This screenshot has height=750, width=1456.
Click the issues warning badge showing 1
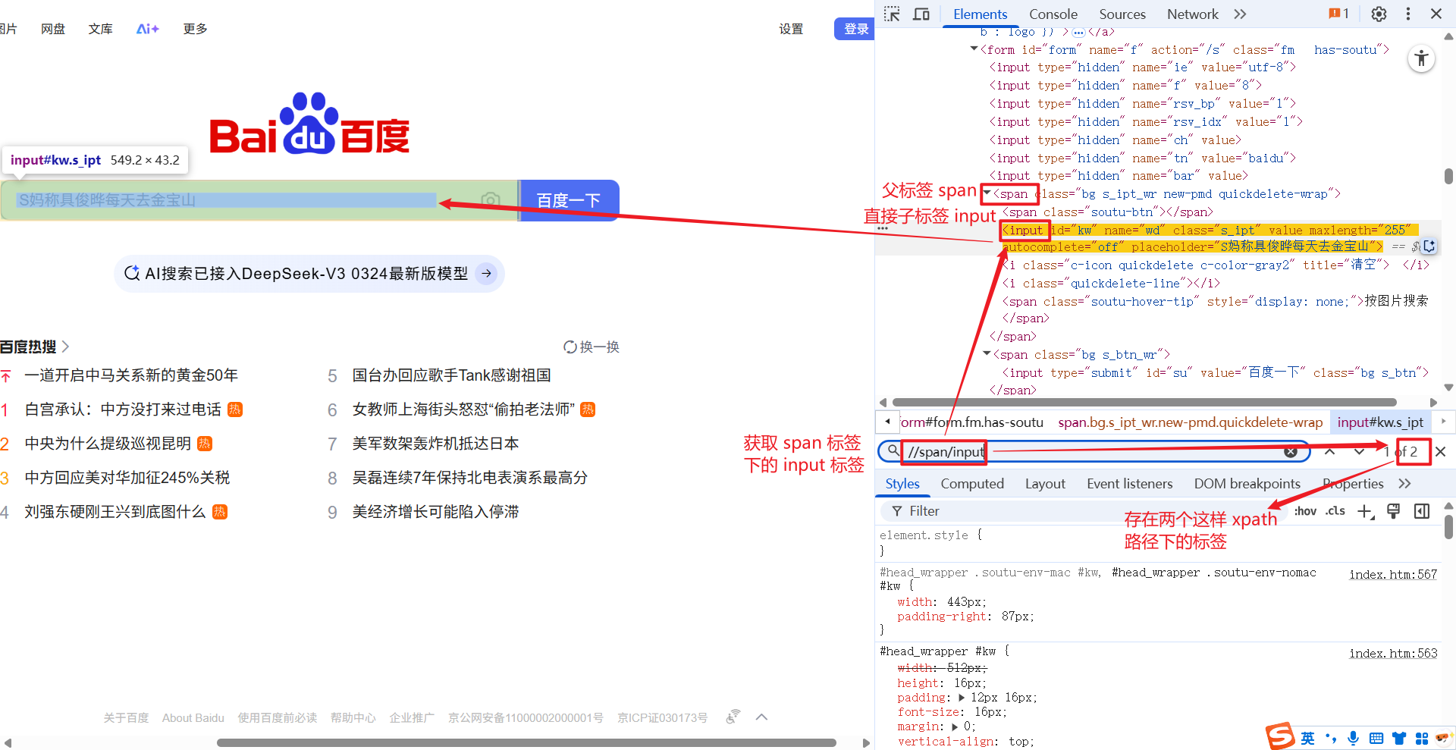coord(1338,14)
